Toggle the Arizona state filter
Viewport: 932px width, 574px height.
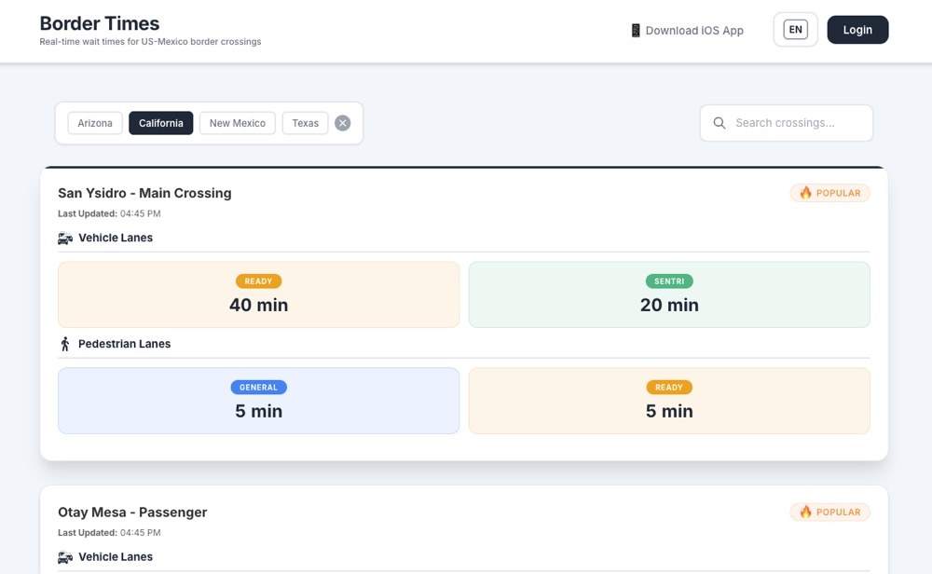[94, 122]
